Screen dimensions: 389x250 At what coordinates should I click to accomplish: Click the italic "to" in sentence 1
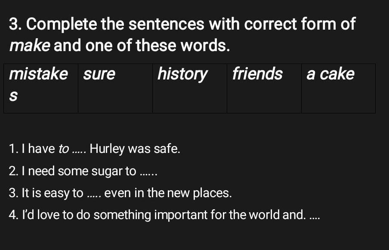tap(64, 149)
